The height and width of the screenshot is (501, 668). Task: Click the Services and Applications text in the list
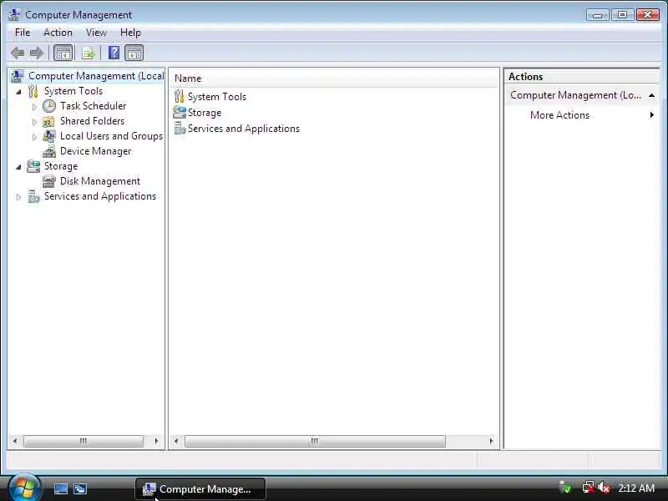pos(244,129)
